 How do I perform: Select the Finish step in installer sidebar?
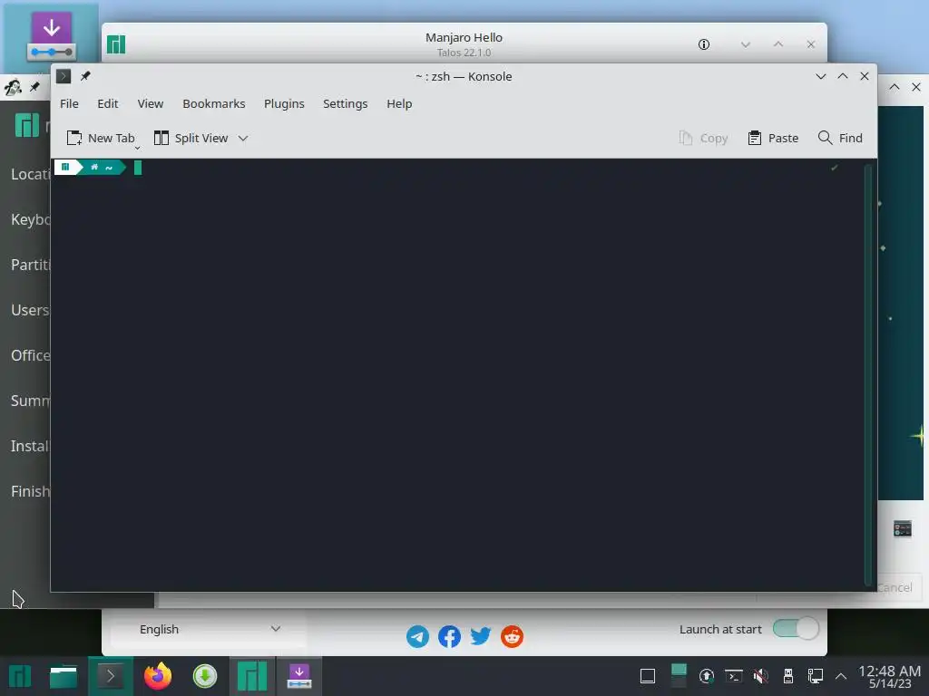coord(30,491)
